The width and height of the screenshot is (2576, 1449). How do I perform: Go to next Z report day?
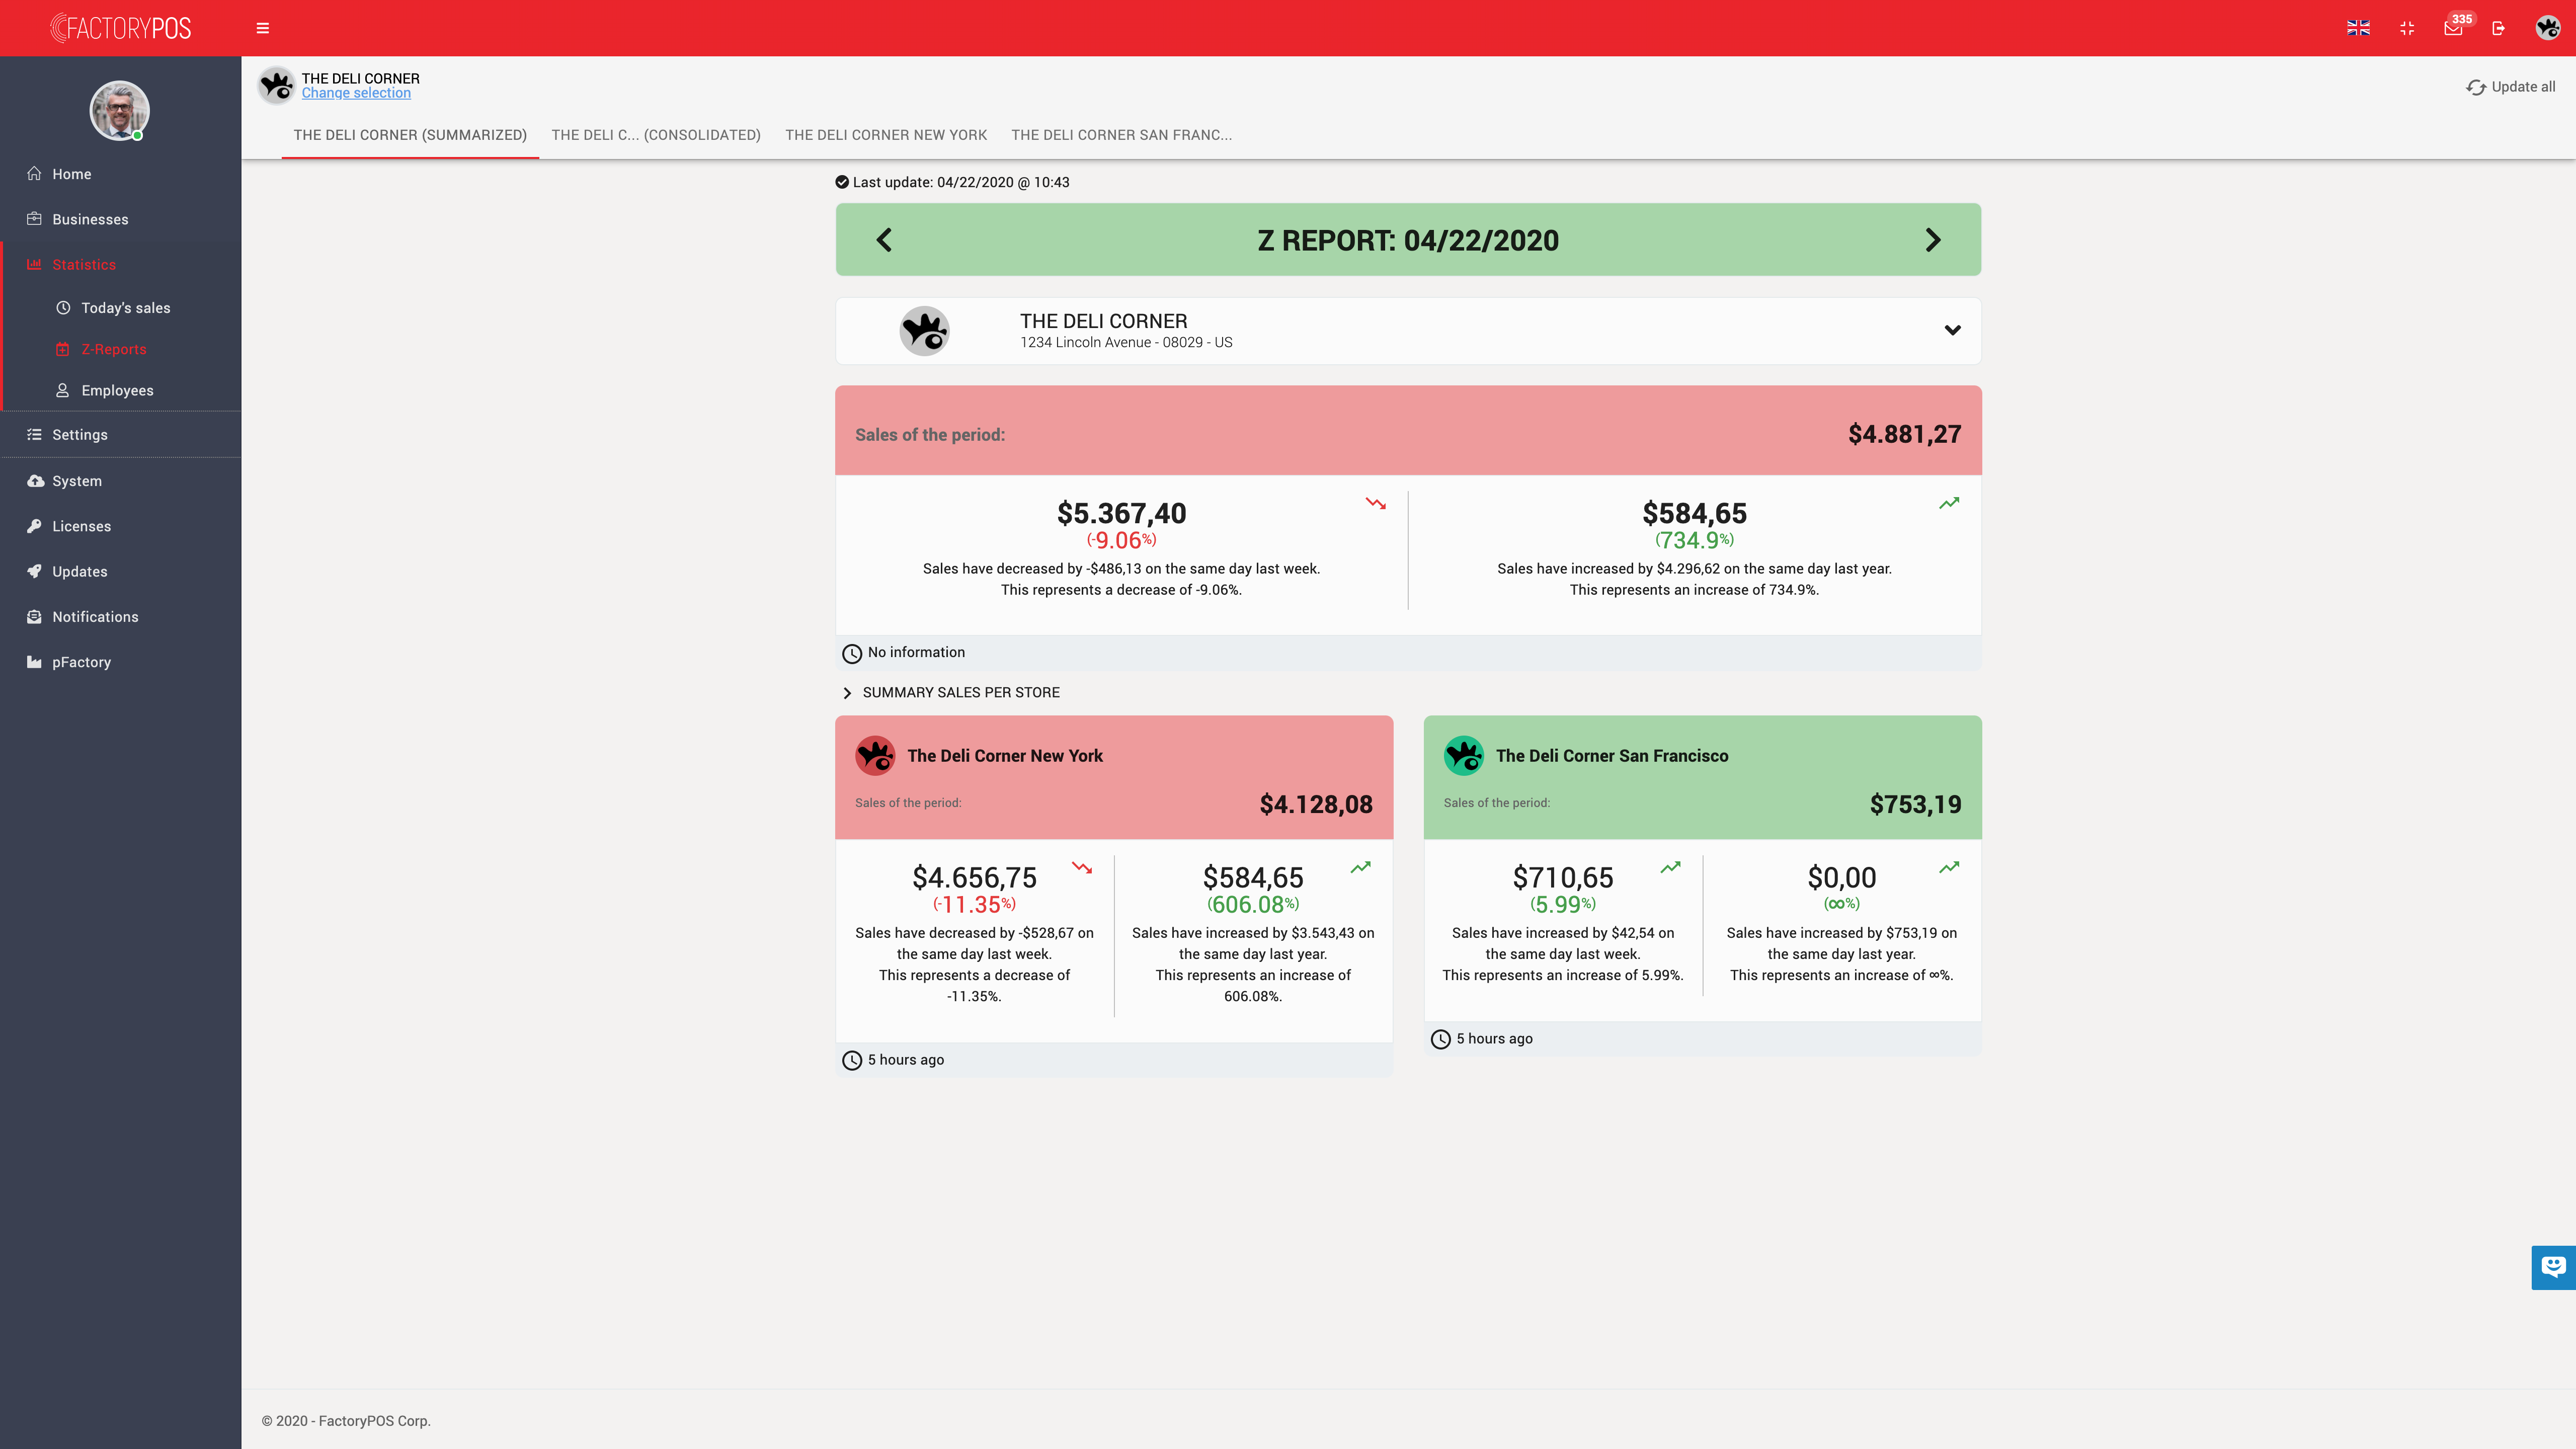tap(1932, 240)
